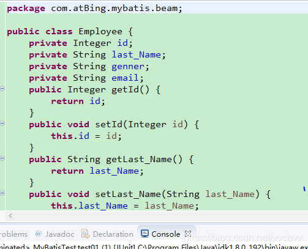
Task: Click the 'return id;' statement
Action: (x=78, y=102)
